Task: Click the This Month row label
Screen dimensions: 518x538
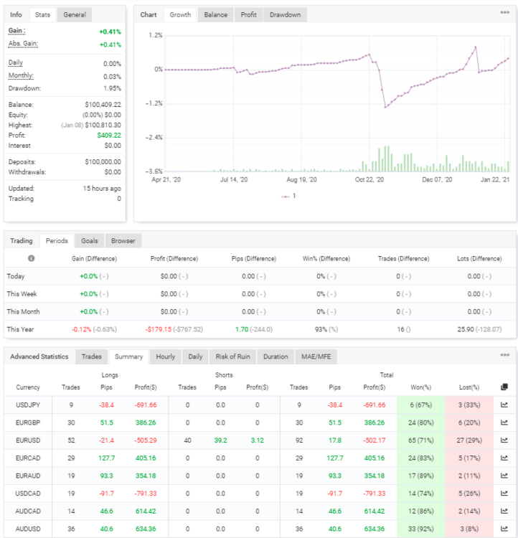Action: tap(24, 311)
